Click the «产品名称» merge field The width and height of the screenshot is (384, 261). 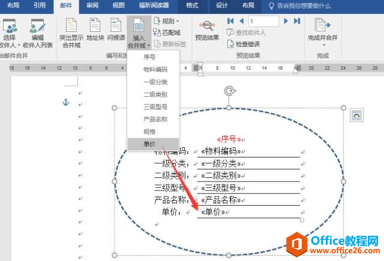click(221, 200)
